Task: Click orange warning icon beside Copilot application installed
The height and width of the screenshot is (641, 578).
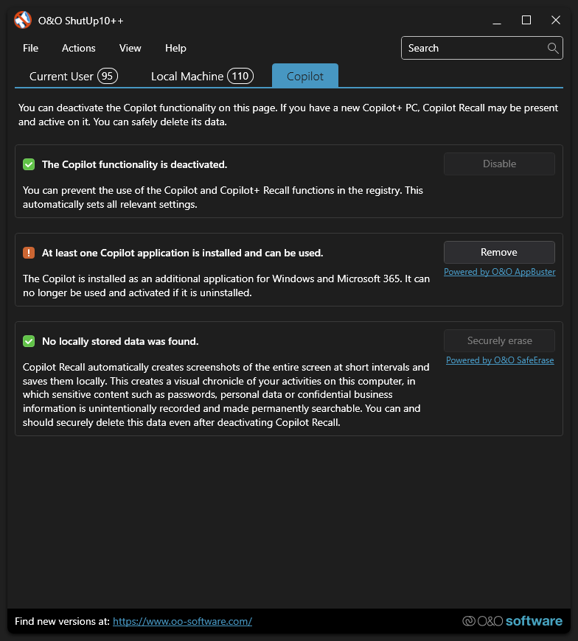Action: [29, 253]
